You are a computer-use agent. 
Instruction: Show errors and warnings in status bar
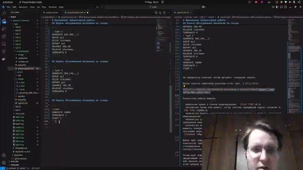36,168
